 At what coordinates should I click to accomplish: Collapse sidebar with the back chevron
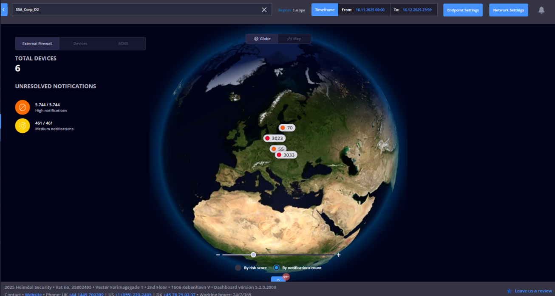(x=4, y=9)
